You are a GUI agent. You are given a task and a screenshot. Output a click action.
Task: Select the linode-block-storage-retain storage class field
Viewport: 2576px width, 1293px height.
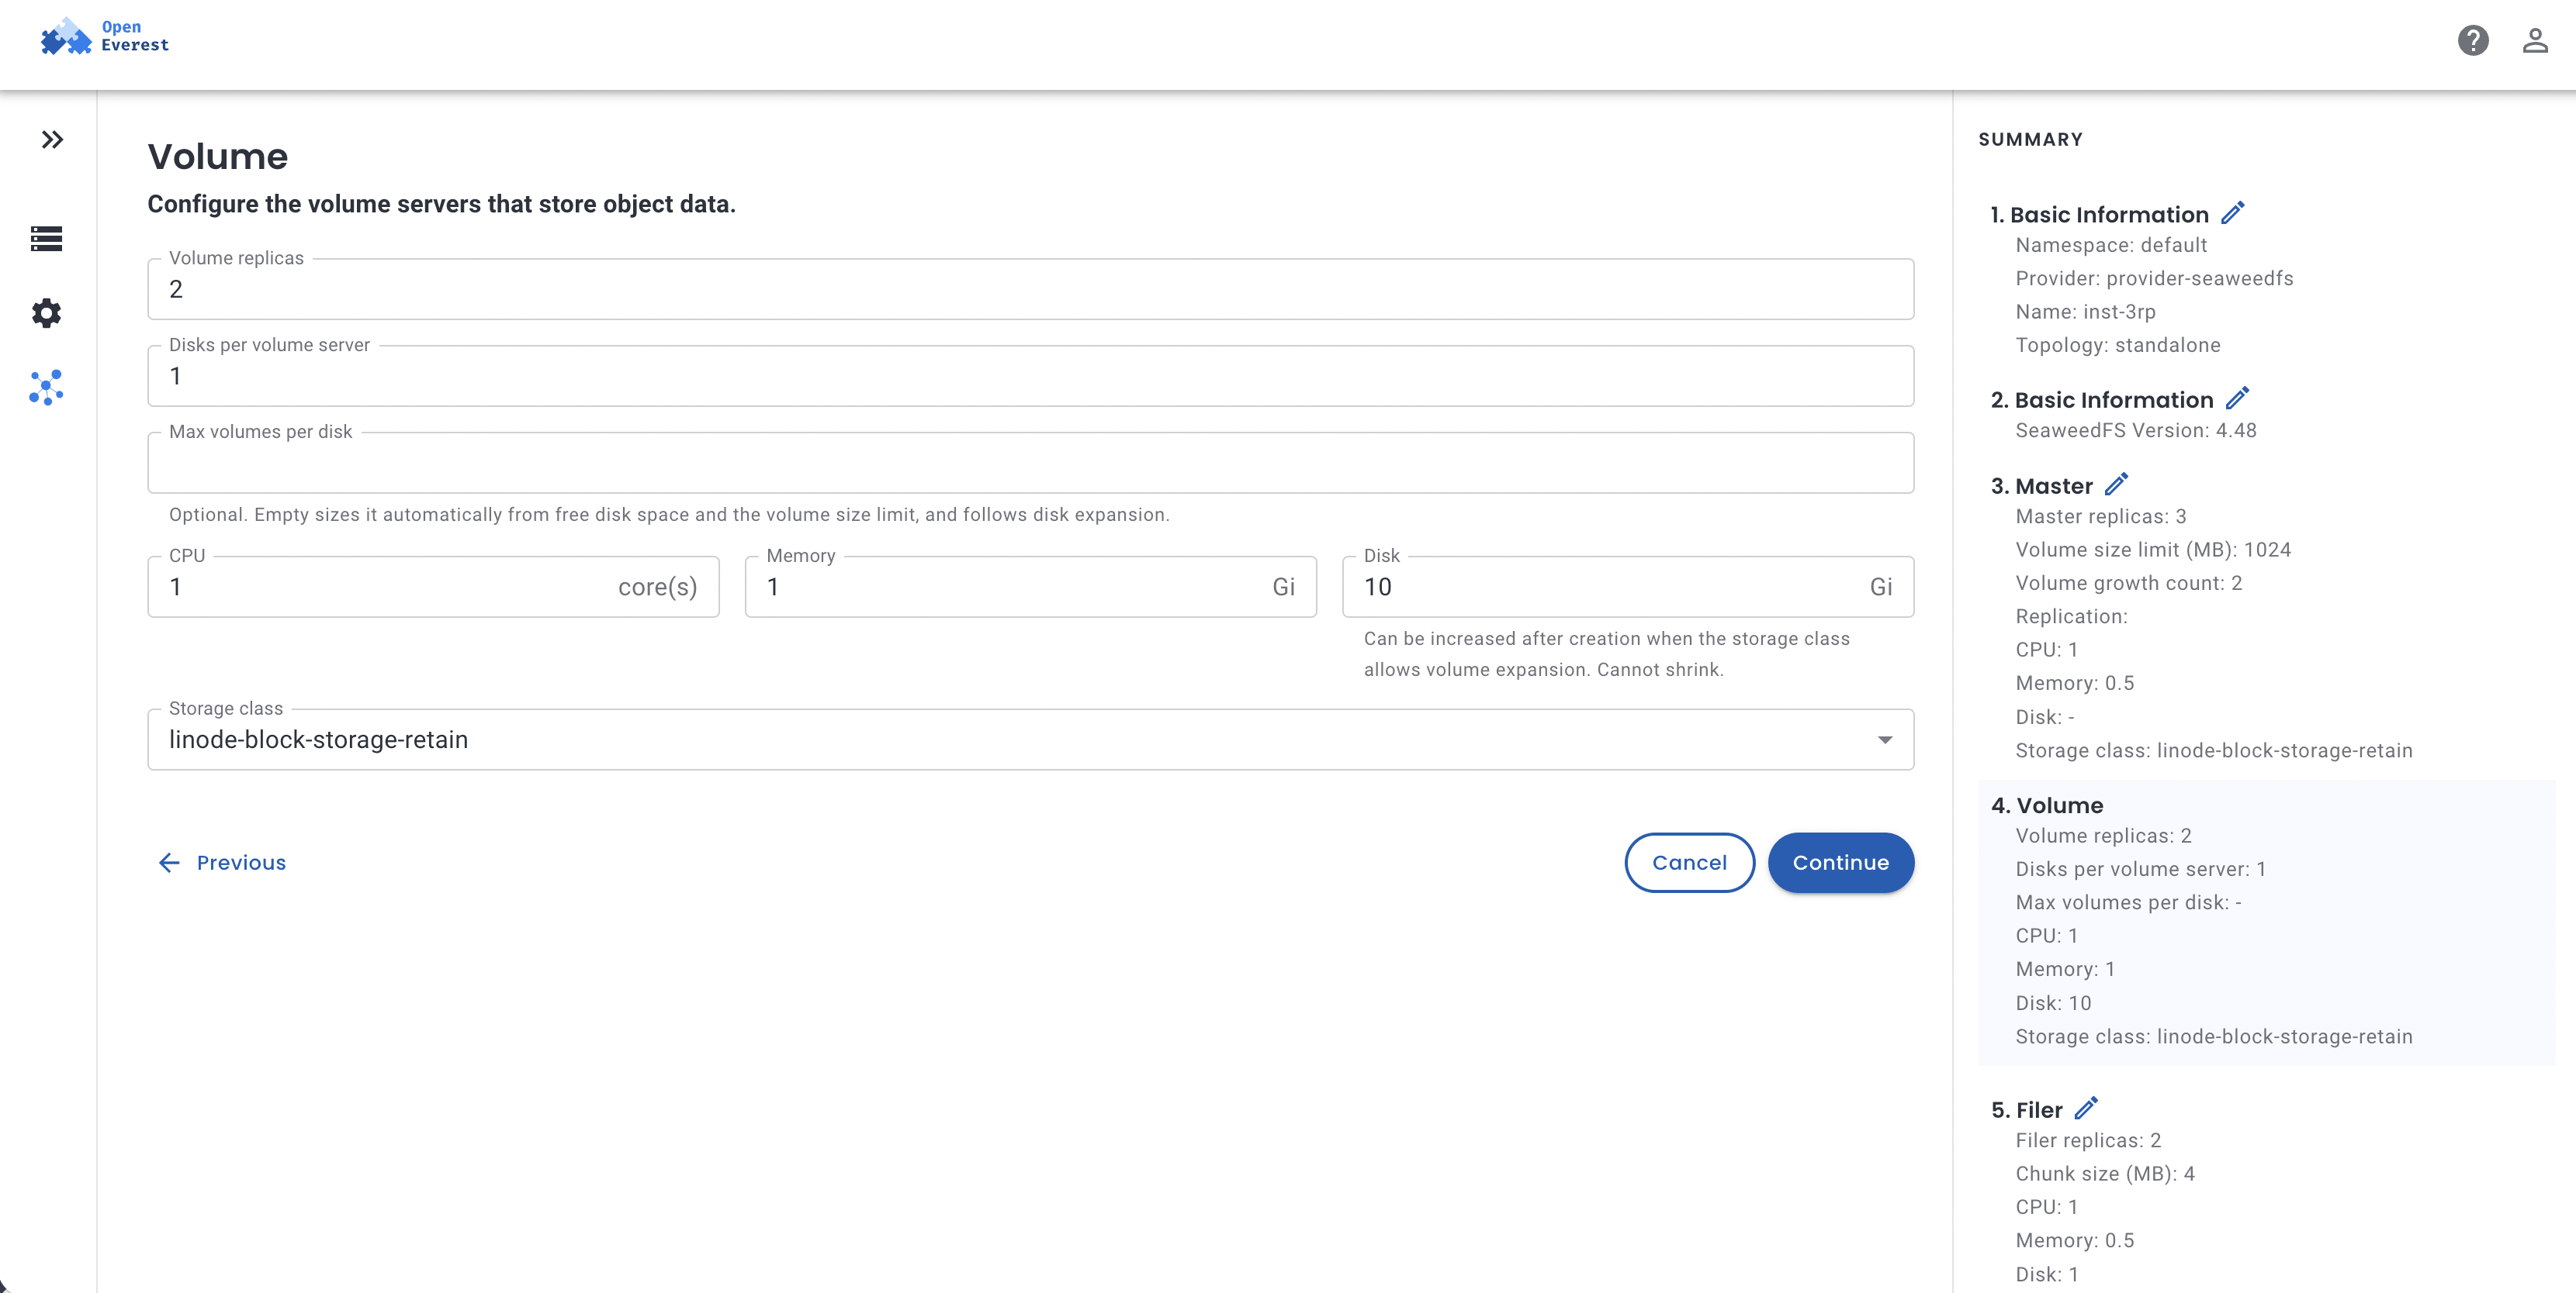(1030, 740)
